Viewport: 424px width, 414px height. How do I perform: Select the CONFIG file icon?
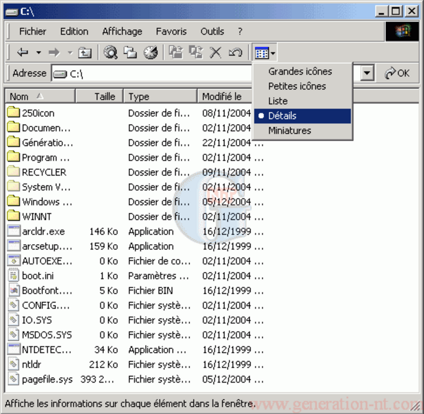[x=13, y=305]
